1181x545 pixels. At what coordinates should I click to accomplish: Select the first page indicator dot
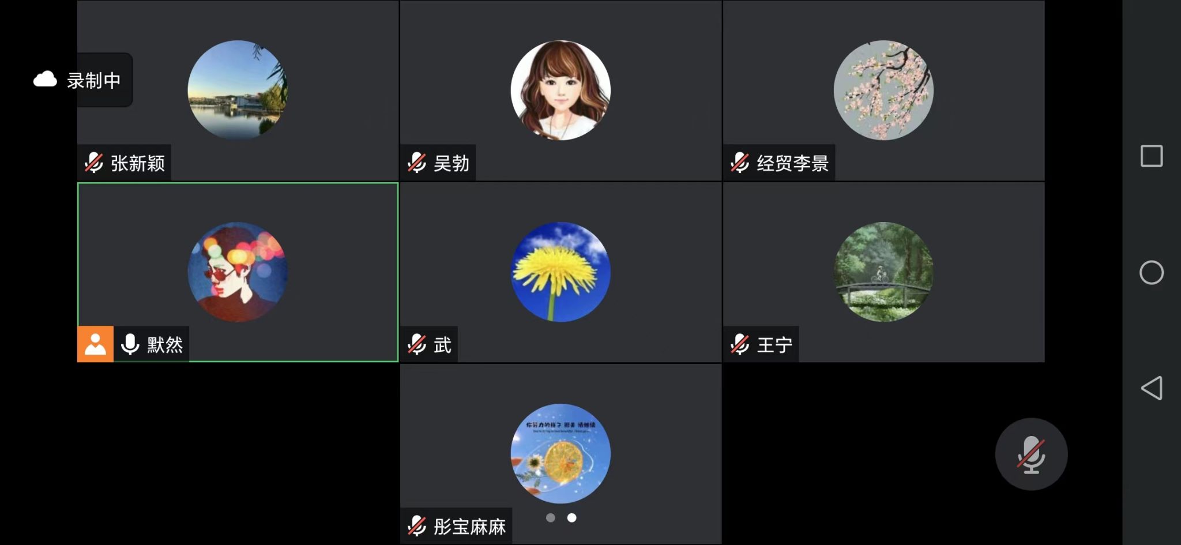coord(551,518)
